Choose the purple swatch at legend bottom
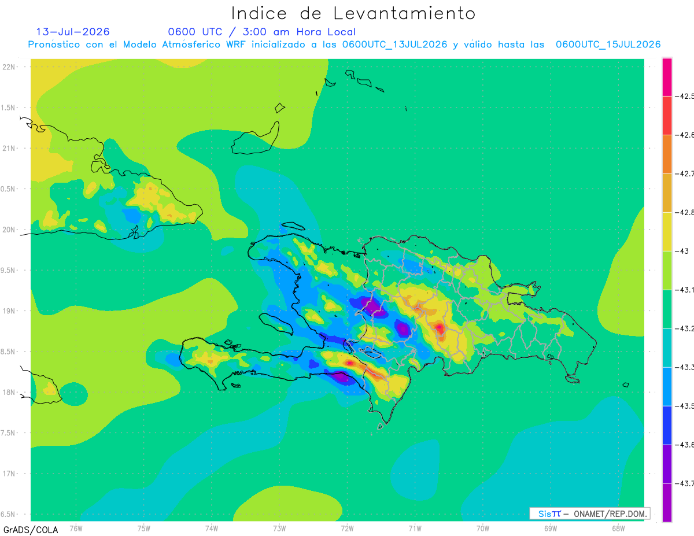Screen dimensions: 694x536 (667, 502)
